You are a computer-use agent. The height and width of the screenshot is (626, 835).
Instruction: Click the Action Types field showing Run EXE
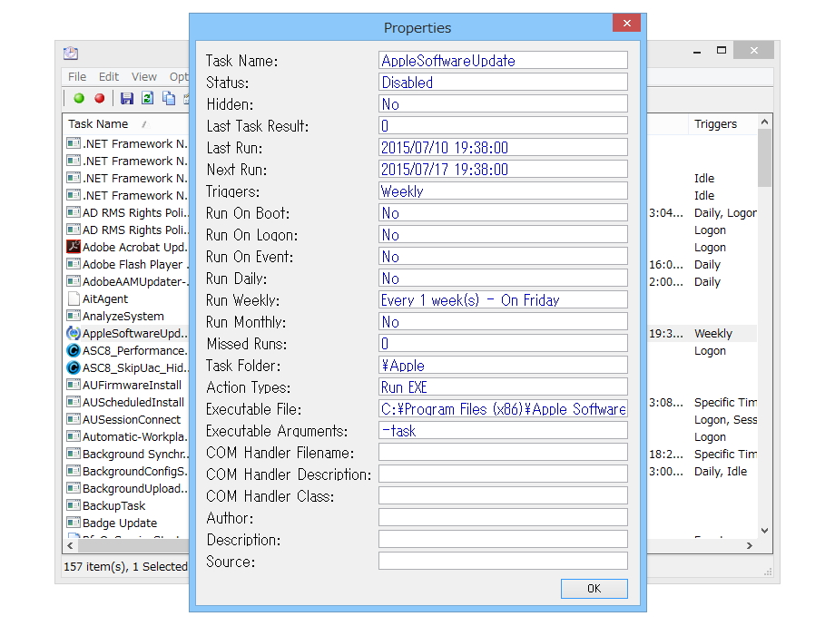tap(503, 387)
